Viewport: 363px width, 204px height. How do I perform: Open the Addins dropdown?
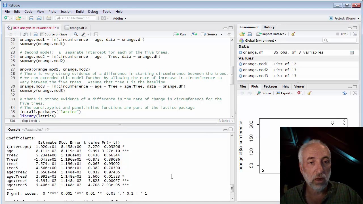coord(119,18)
